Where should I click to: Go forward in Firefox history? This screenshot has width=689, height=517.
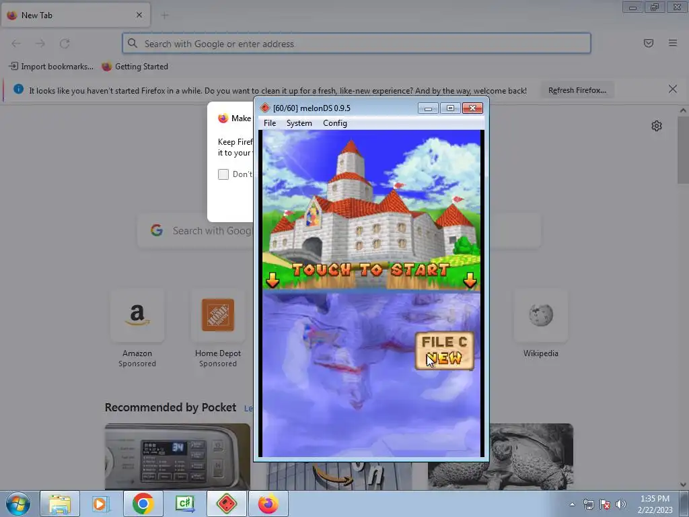pos(40,44)
